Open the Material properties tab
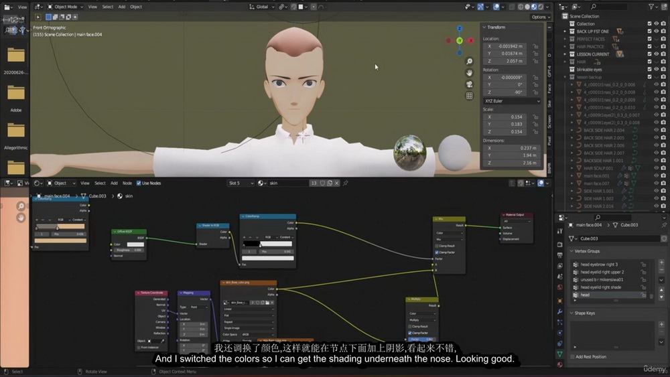This screenshot has width=670, height=377. tap(559, 365)
